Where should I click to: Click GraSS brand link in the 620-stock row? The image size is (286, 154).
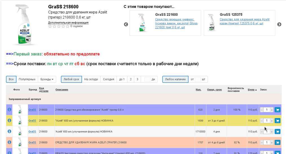click(32, 110)
